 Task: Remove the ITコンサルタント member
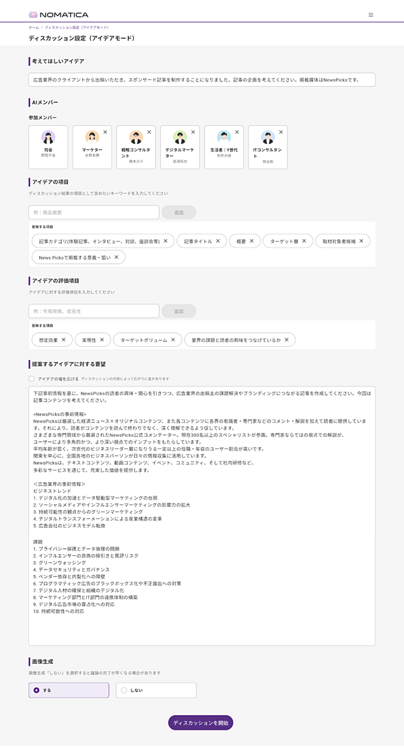[x=281, y=132]
